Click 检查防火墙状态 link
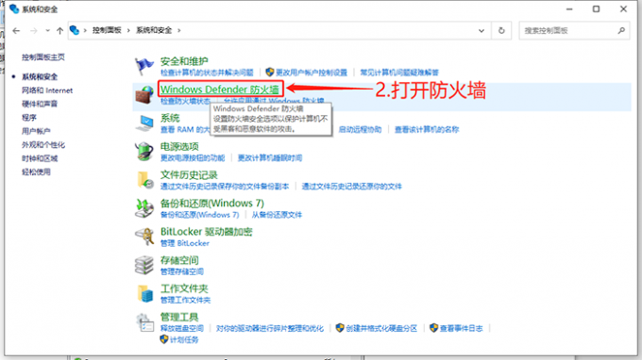The image size is (642, 360). (185, 101)
